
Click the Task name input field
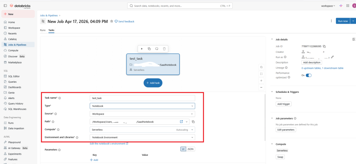[x=142, y=98]
